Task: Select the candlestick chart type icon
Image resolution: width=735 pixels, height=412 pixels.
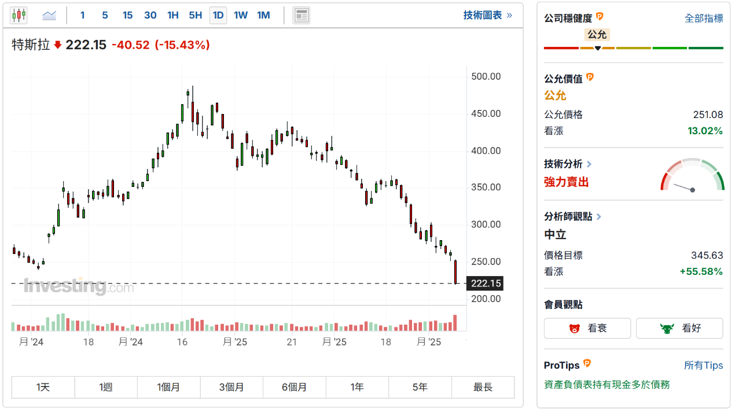Action: (x=19, y=15)
